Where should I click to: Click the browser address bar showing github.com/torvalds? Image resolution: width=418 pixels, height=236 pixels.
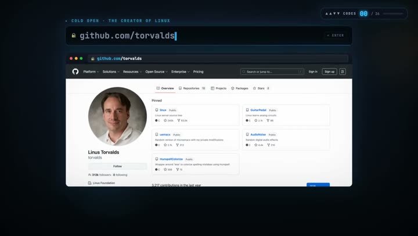[x=218, y=59]
